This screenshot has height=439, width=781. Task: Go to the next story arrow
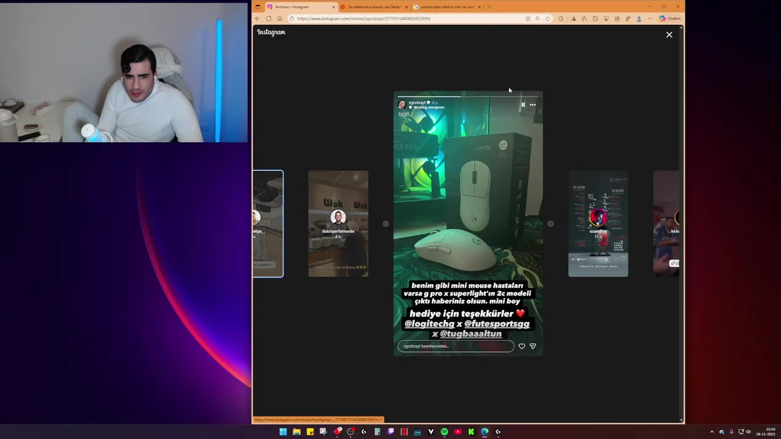[550, 224]
